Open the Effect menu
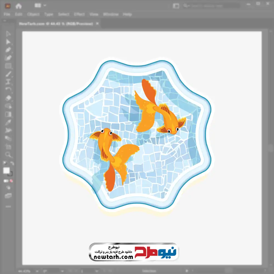This screenshot has width=274, height=274. tap(79, 14)
